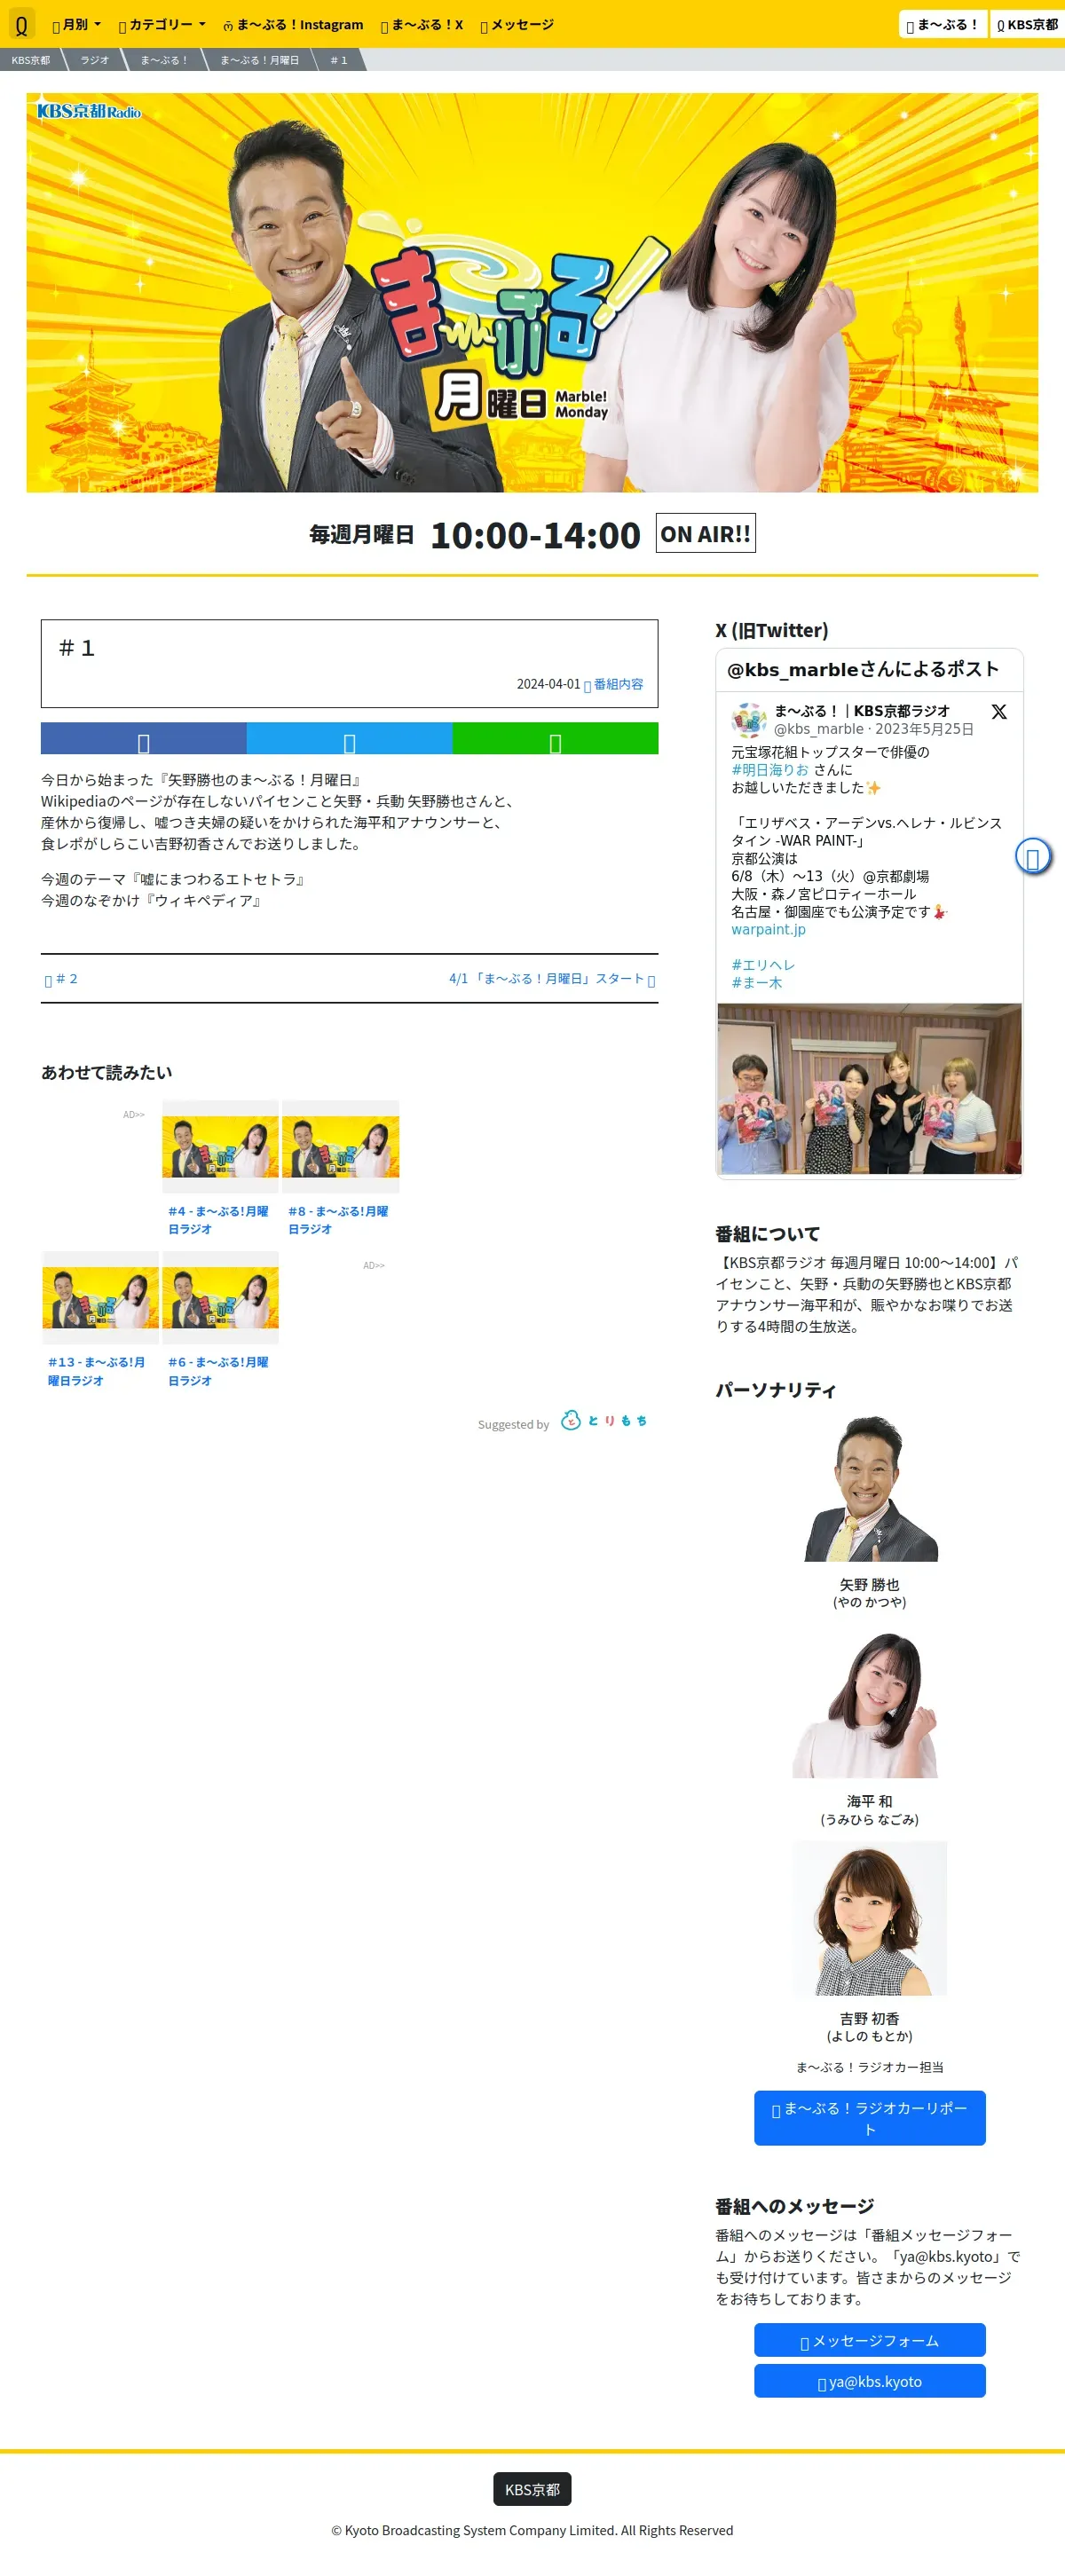Screen dimensions: 1065x2576
Task: Open the #6 - ま〜ぶる!月曜日ラジオ link
Action: click(x=218, y=1371)
